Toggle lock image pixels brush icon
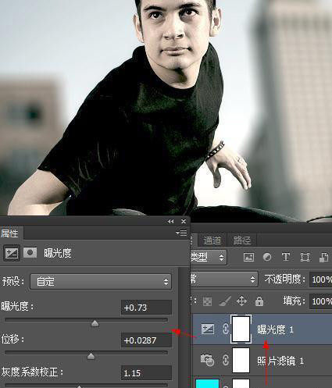The width and height of the screenshot is (332, 388). pos(225,301)
